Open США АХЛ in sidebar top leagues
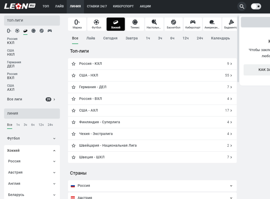This screenshot has width=270, height=199. point(11,88)
